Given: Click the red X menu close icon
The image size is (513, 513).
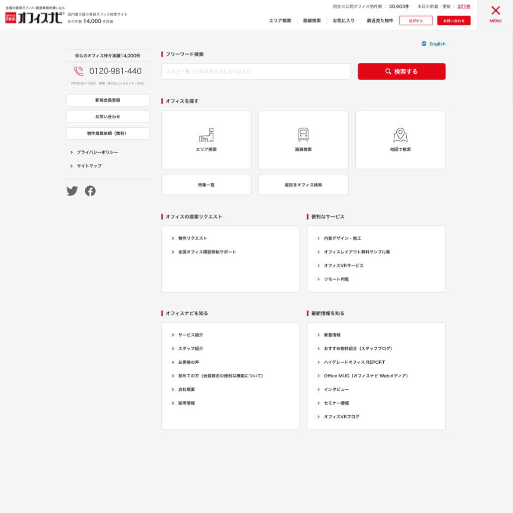Looking at the screenshot, I should coord(495,11).
